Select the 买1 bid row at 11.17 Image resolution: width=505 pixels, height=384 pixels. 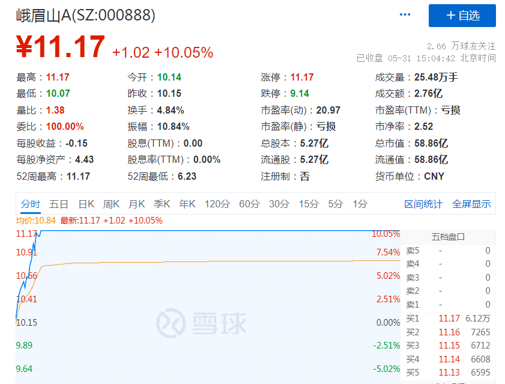[448, 318]
